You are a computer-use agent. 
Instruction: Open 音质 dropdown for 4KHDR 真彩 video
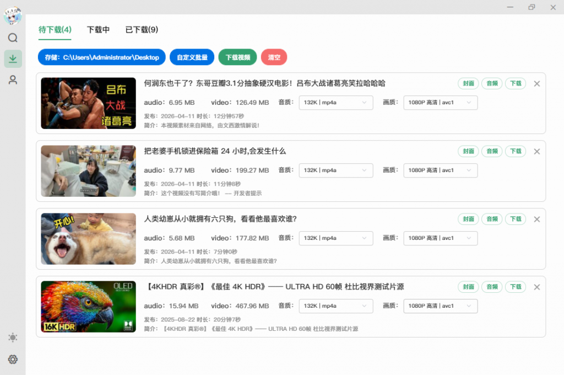tap(336, 306)
